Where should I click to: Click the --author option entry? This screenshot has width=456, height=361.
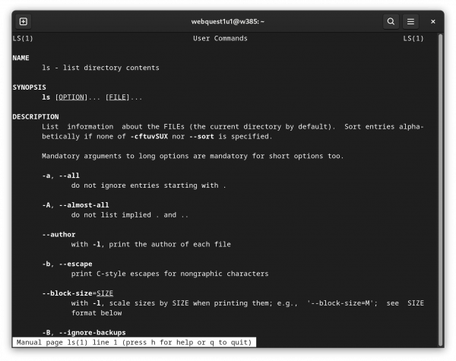click(x=59, y=235)
